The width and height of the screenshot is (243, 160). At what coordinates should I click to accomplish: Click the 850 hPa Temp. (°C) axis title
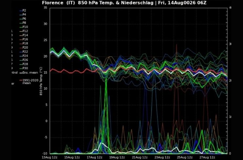click(41, 81)
